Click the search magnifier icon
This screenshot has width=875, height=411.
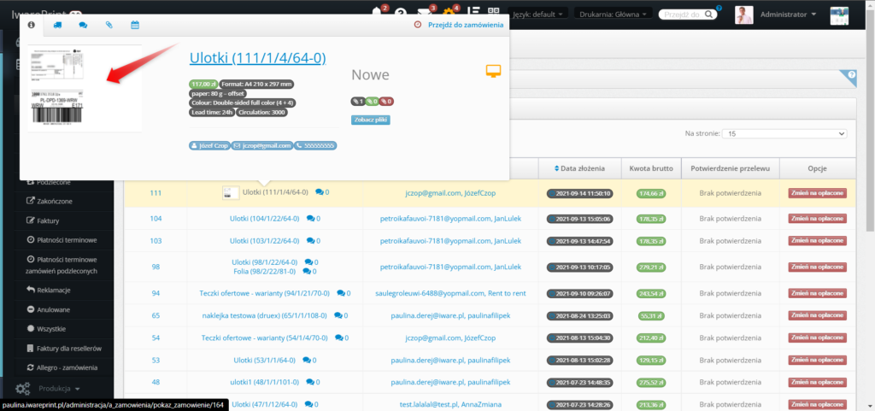pos(708,15)
